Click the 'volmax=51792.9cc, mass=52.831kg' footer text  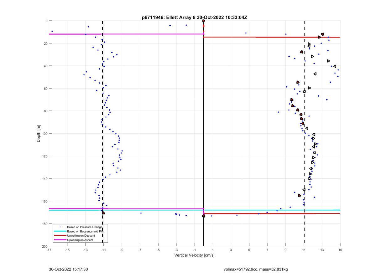click(256, 269)
